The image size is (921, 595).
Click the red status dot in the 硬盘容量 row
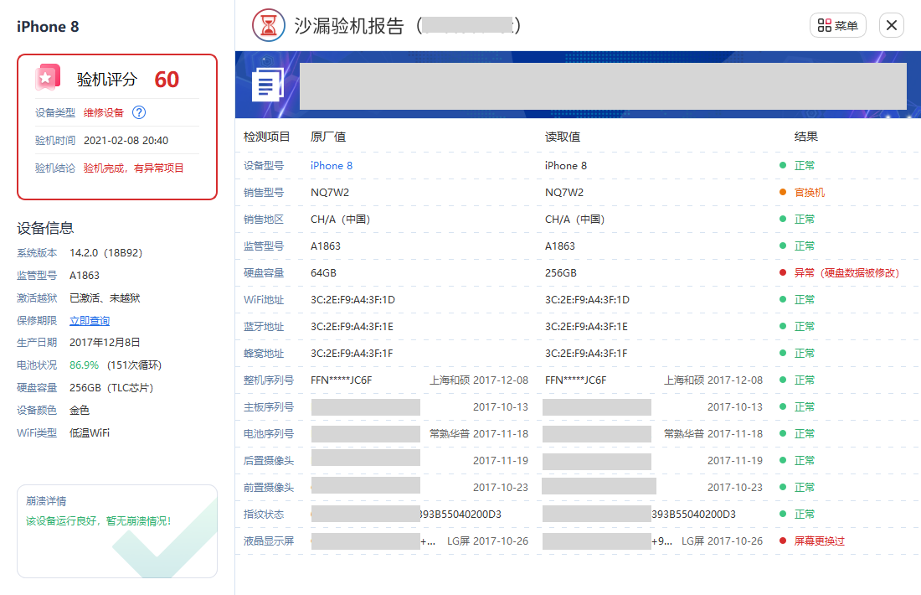(782, 273)
